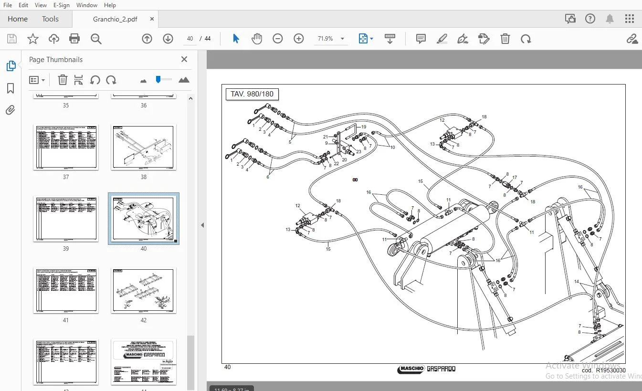The image size is (642, 391).
Task: Go to the next page
Action: click(x=168, y=39)
